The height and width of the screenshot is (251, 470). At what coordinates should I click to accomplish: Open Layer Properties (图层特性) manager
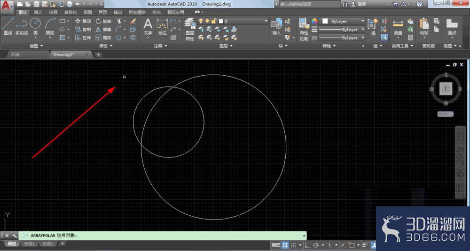tap(190, 29)
